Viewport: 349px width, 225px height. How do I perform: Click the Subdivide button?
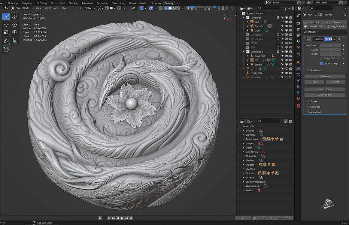tap(325, 76)
